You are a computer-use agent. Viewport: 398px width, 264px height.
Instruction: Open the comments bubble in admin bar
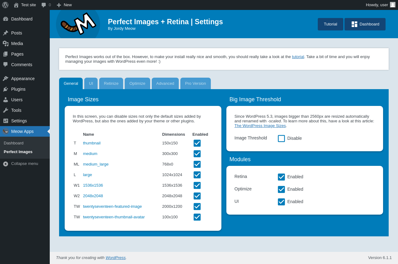click(44, 5)
